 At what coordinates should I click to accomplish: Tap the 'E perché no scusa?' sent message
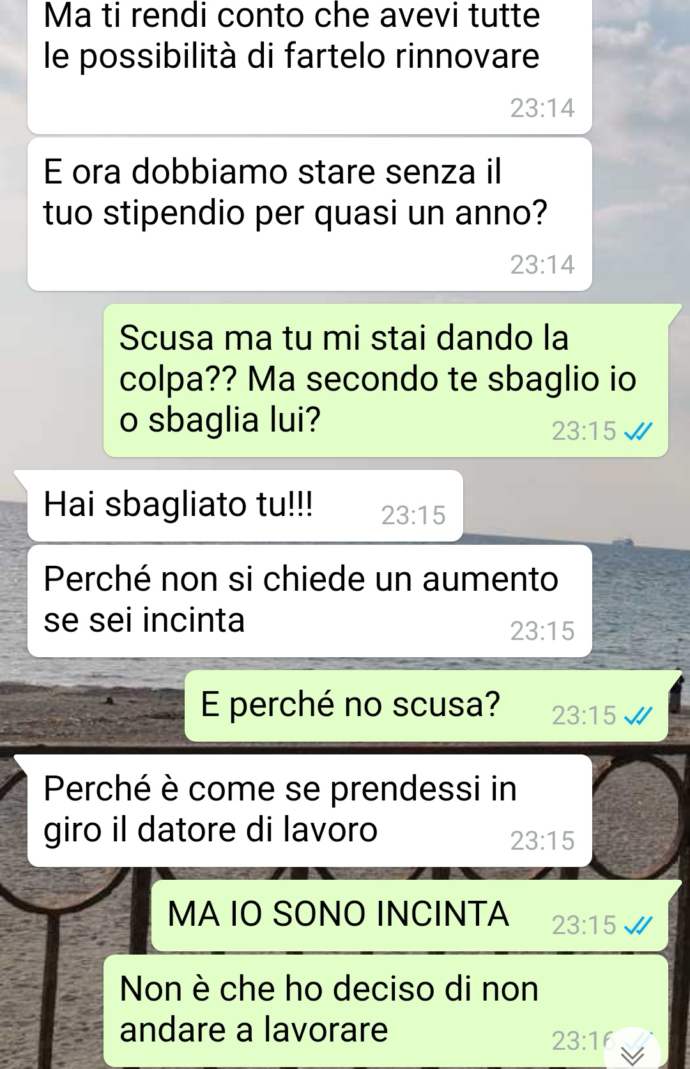pos(426,706)
